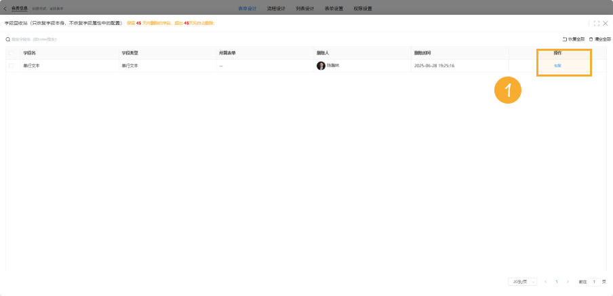The image size is (613, 296).
Task: Click the 单行文本 field name cell
Action: (x=31, y=66)
